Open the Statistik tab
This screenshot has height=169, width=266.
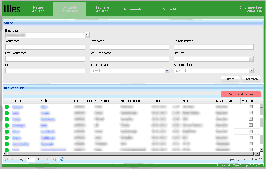[170, 9]
